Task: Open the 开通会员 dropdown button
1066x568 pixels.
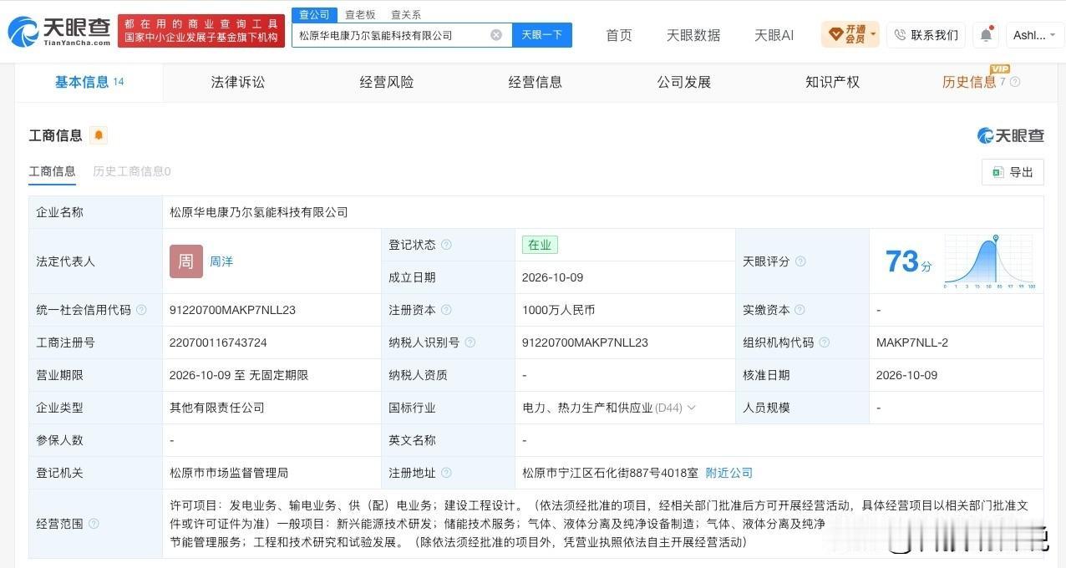Action: (850, 35)
